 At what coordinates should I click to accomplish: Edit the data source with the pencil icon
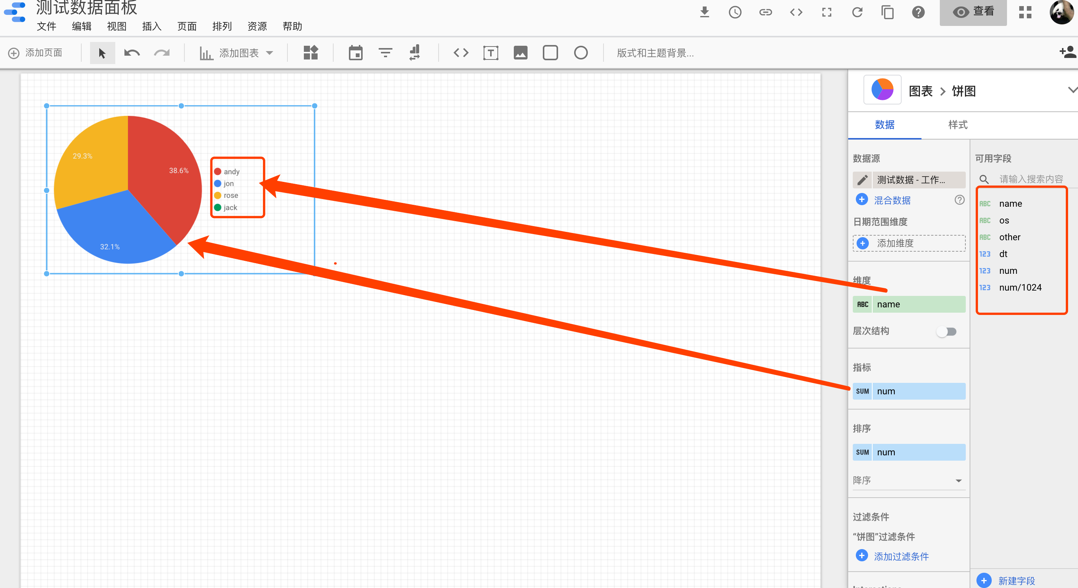862,180
